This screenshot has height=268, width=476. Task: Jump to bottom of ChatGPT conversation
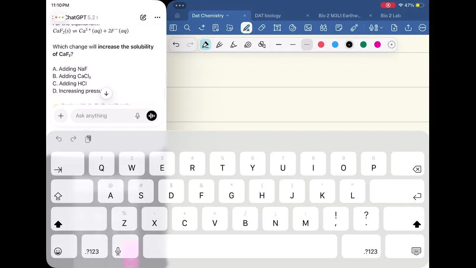coord(106,93)
